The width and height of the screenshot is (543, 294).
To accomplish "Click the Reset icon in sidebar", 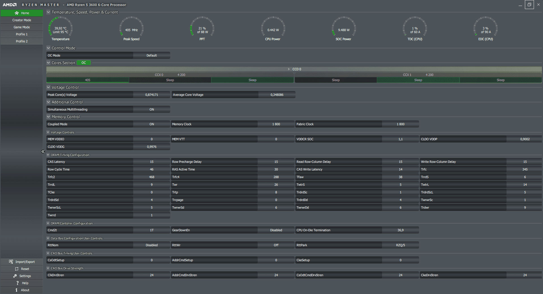I will point(17,269).
